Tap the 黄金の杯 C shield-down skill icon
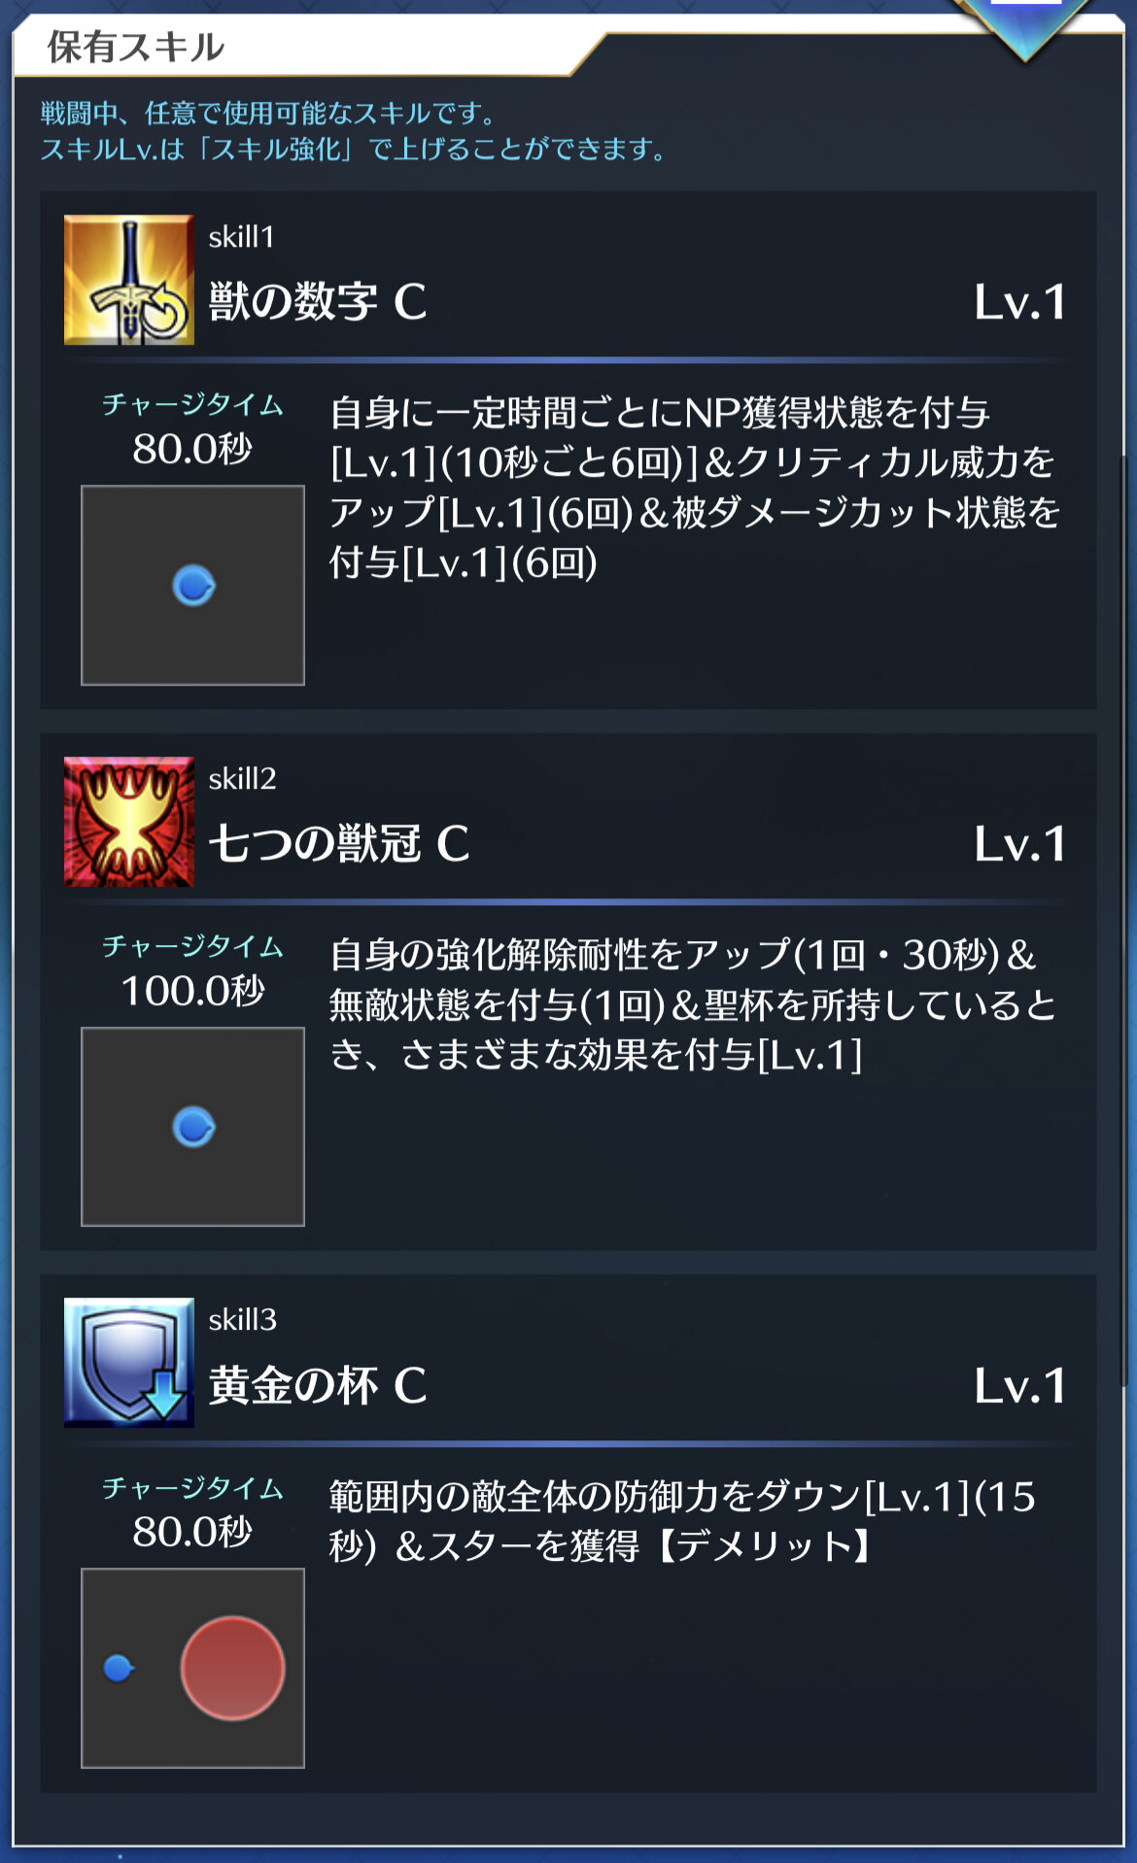This screenshot has width=1137, height=1863. pyautogui.click(x=129, y=1363)
